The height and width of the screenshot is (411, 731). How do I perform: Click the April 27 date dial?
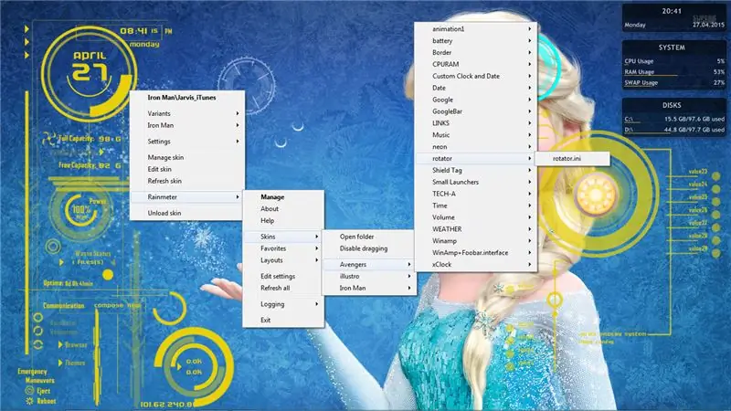(89, 72)
